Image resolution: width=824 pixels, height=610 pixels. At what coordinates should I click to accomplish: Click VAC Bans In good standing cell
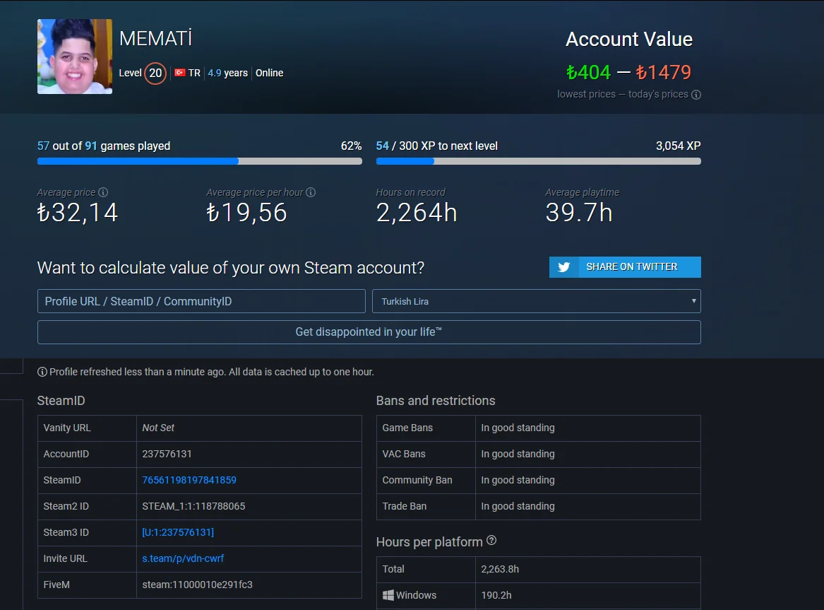coord(588,454)
